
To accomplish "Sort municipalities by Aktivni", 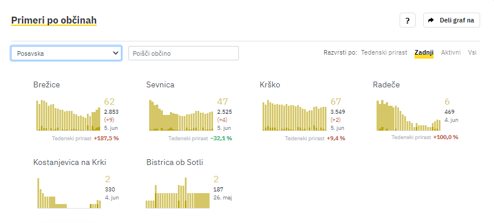I will pyautogui.click(x=451, y=52).
